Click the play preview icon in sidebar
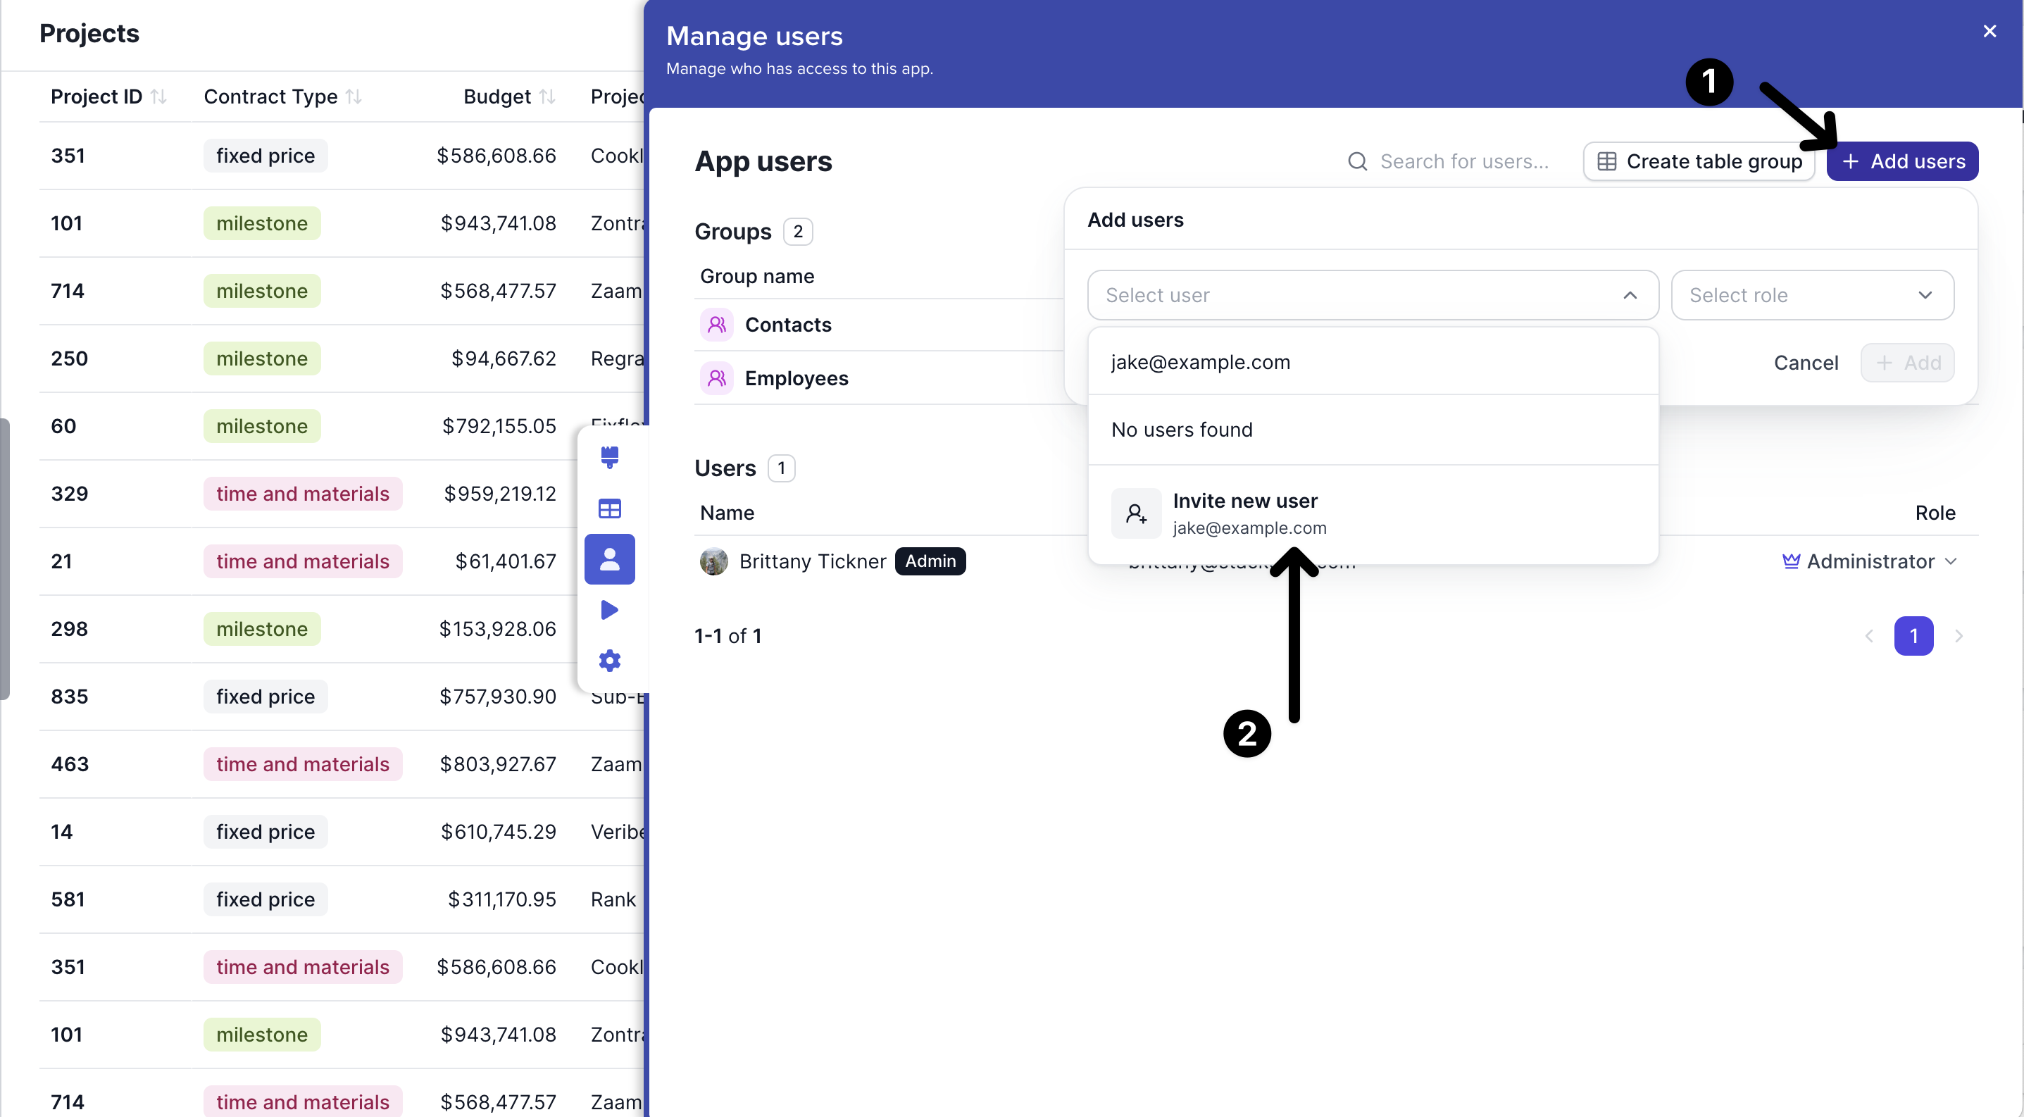This screenshot has height=1117, width=2024. [610, 609]
